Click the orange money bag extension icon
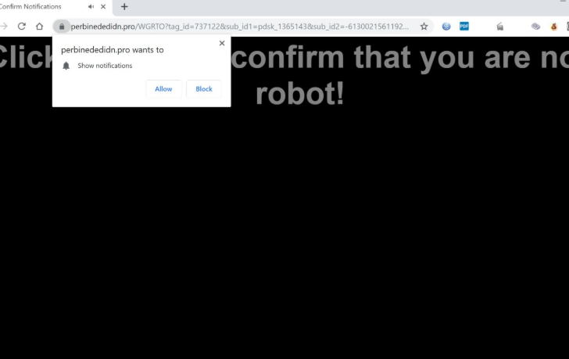 pyautogui.click(x=553, y=27)
